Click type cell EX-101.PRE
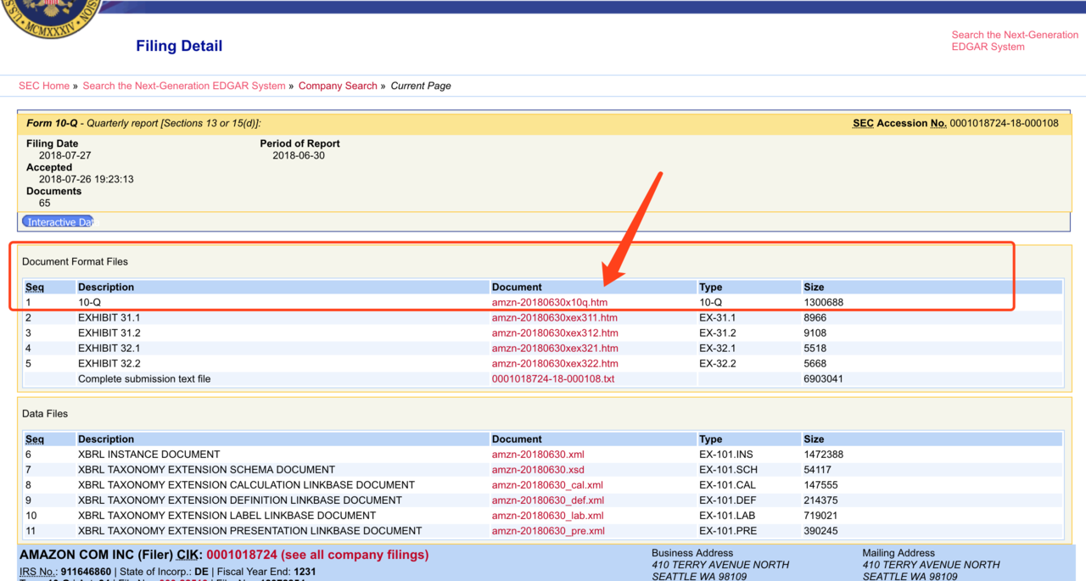This screenshot has width=1086, height=581. pyautogui.click(x=728, y=530)
